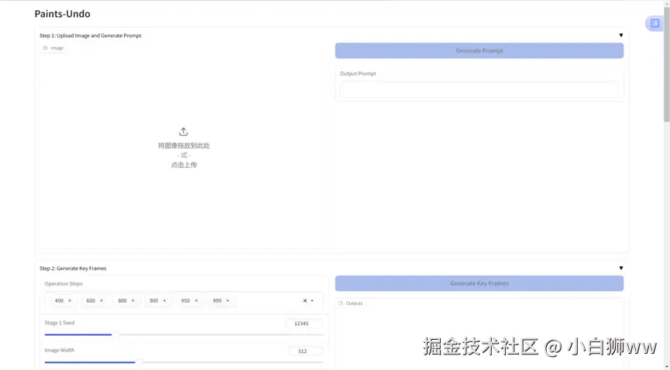Click the Paints-Undo title
670x370 pixels.
(x=63, y=14)
